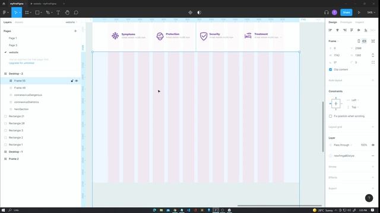
Task: Click the layer opacity 100% field
Action: click(x=364, y=145)
